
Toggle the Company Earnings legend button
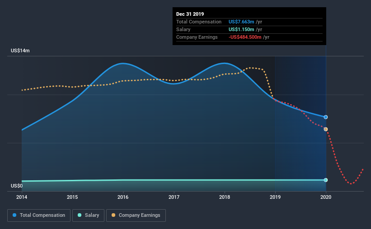tap(136, 215)
